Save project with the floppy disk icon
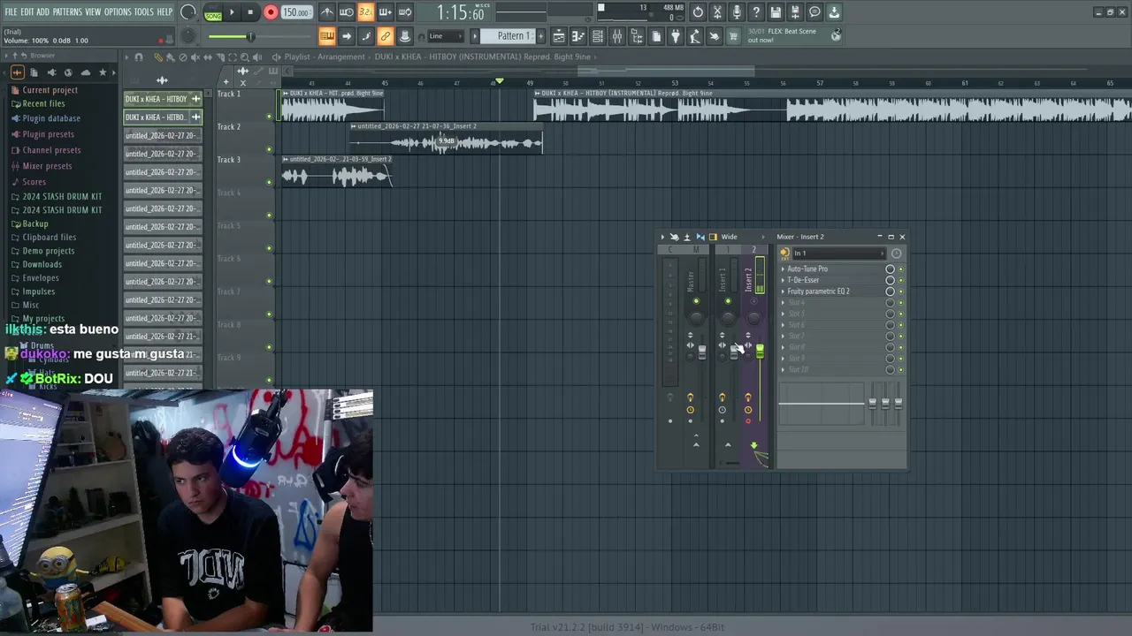 pyautogui.click(x=776, y=12)
